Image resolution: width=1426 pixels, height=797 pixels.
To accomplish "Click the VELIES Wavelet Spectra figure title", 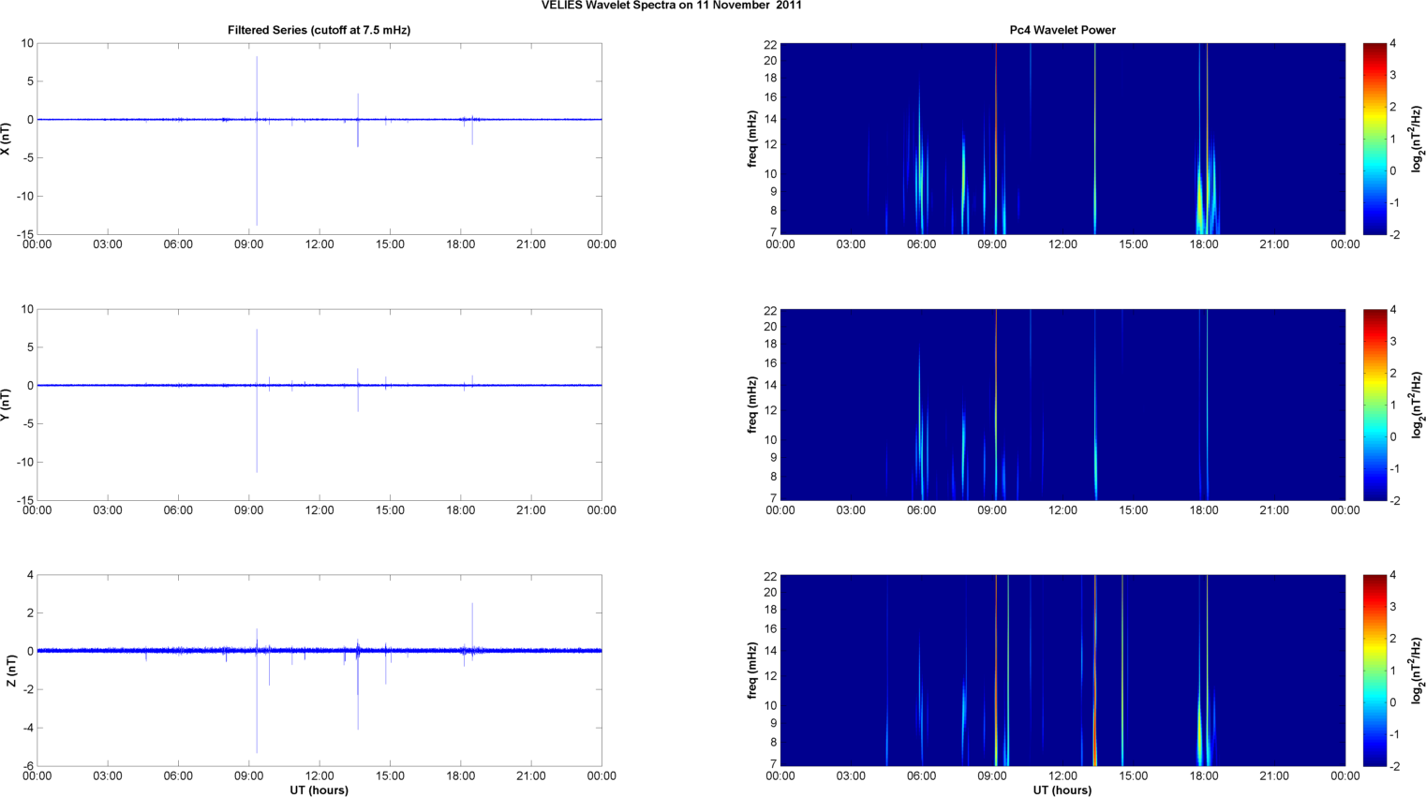I will click(x=671, y=6).
